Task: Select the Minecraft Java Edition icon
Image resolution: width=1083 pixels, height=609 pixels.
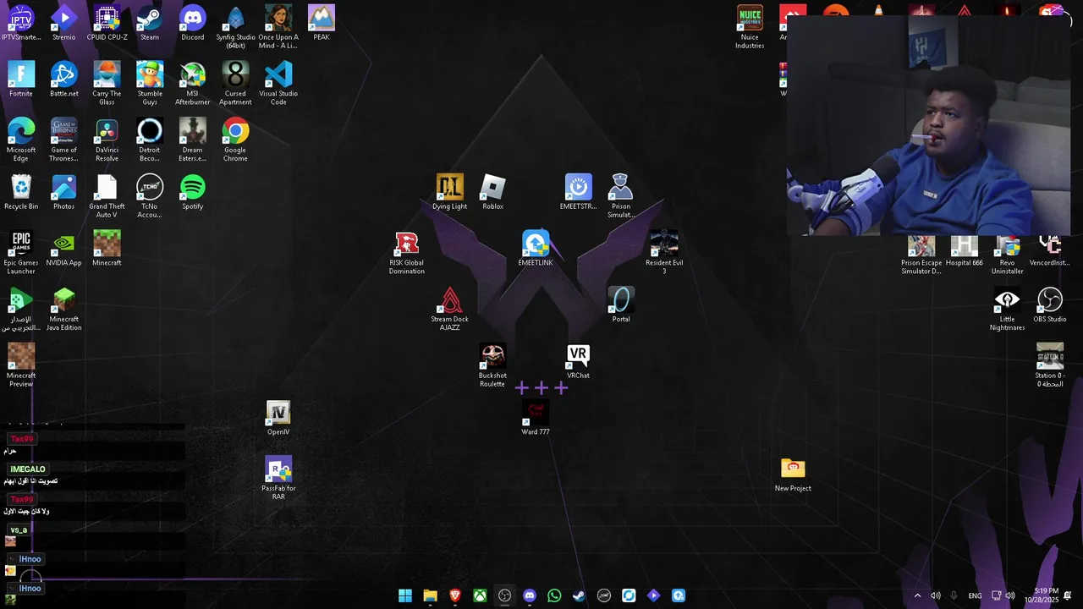Action: pos(63,309)
